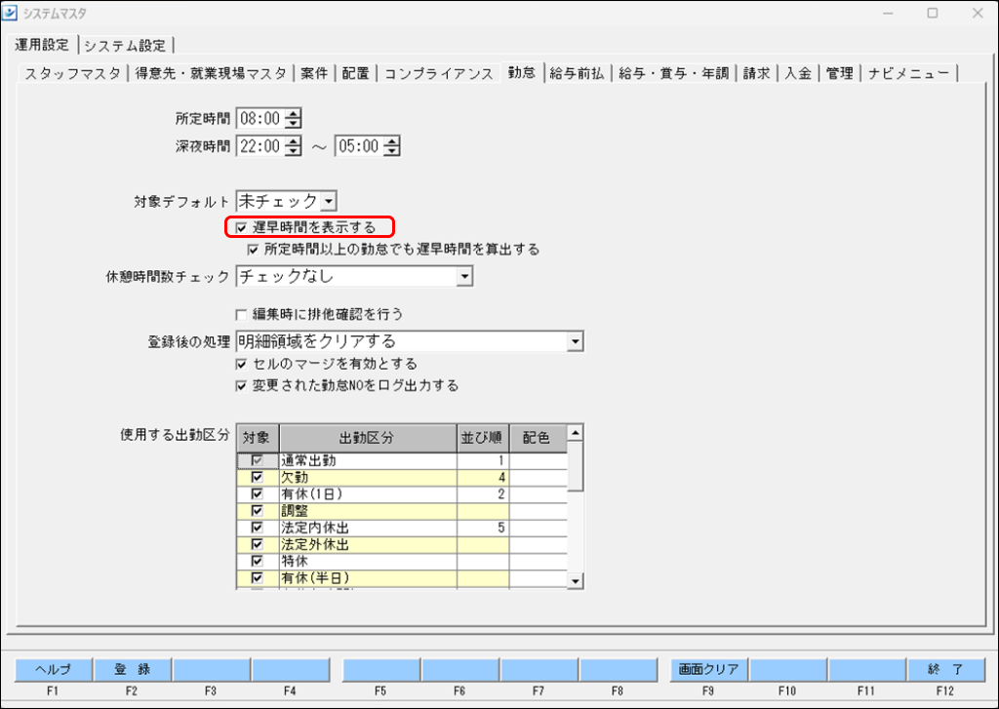Toggle セルのマージを有効とする checkbox
Image resolution: width=999 pixels, height=709 pixels.
click(x=242, y=364)
